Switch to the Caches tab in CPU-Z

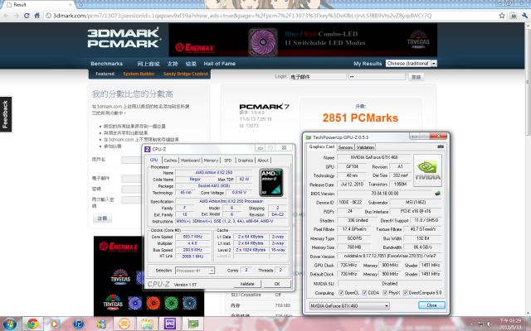(x=170, y=160)
